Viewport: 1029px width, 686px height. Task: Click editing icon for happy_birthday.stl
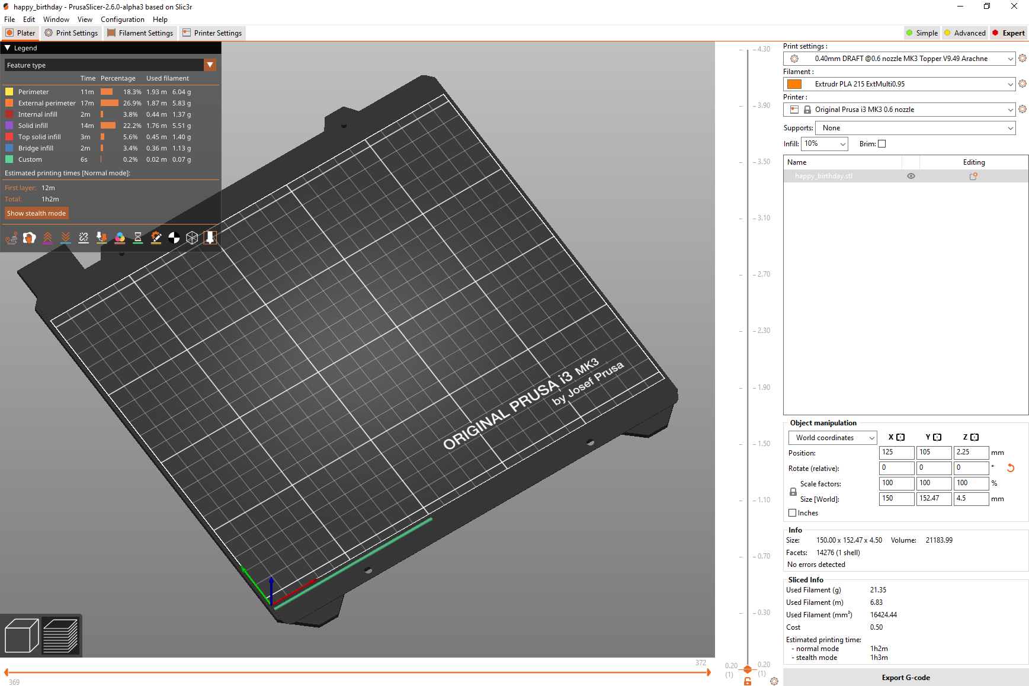pyautogui.click(x=973, y=176)
